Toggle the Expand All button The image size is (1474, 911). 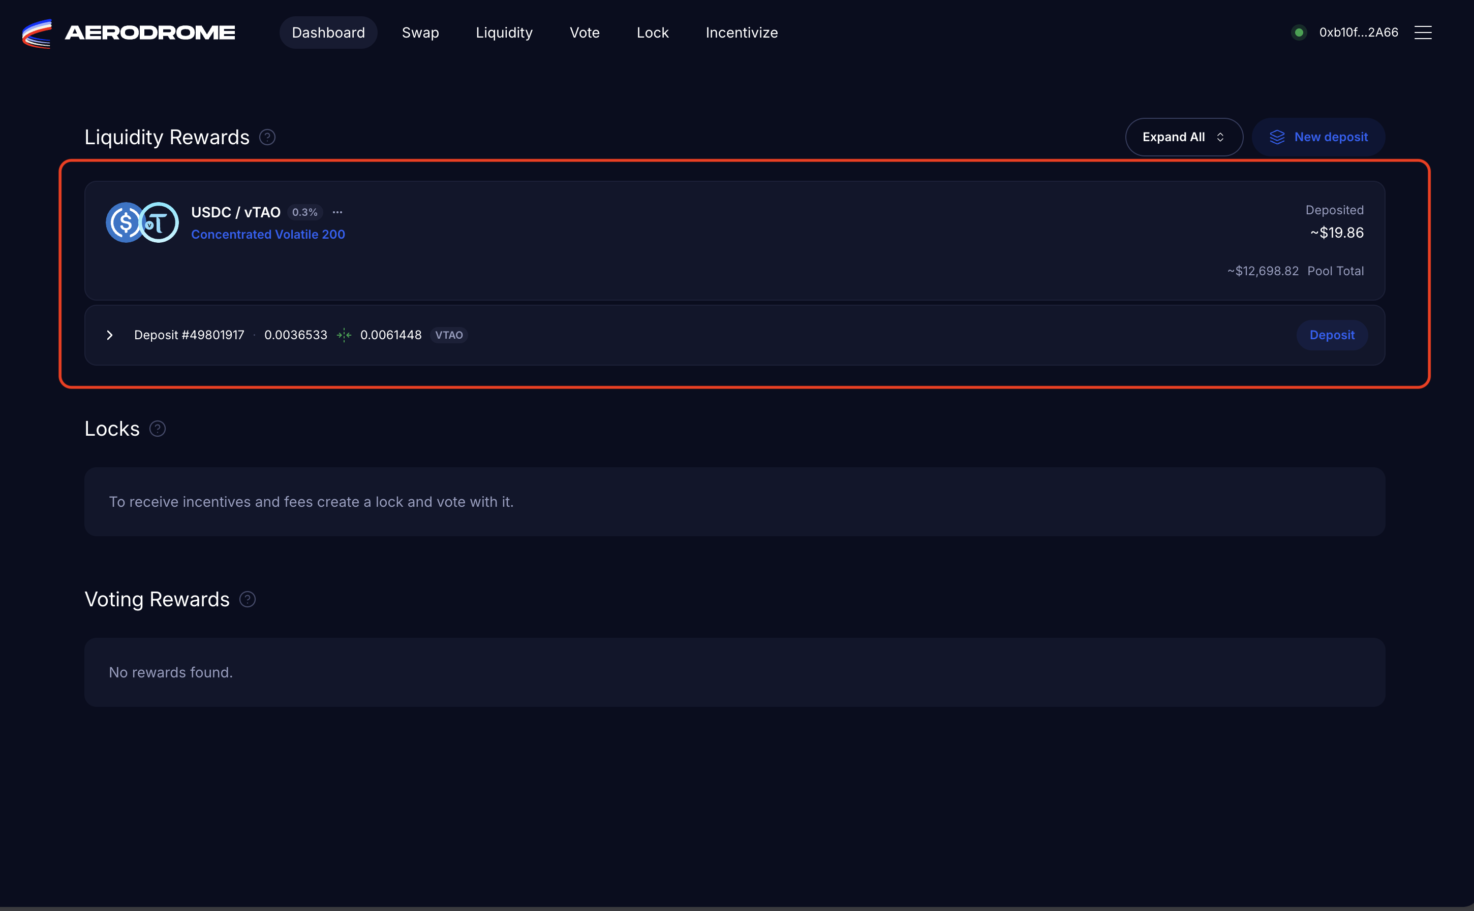click(1183, 138)
